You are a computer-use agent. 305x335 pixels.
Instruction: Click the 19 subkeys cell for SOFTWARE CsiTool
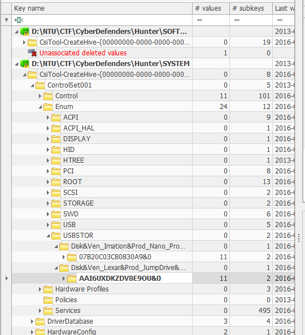click(x=251, y=42)
